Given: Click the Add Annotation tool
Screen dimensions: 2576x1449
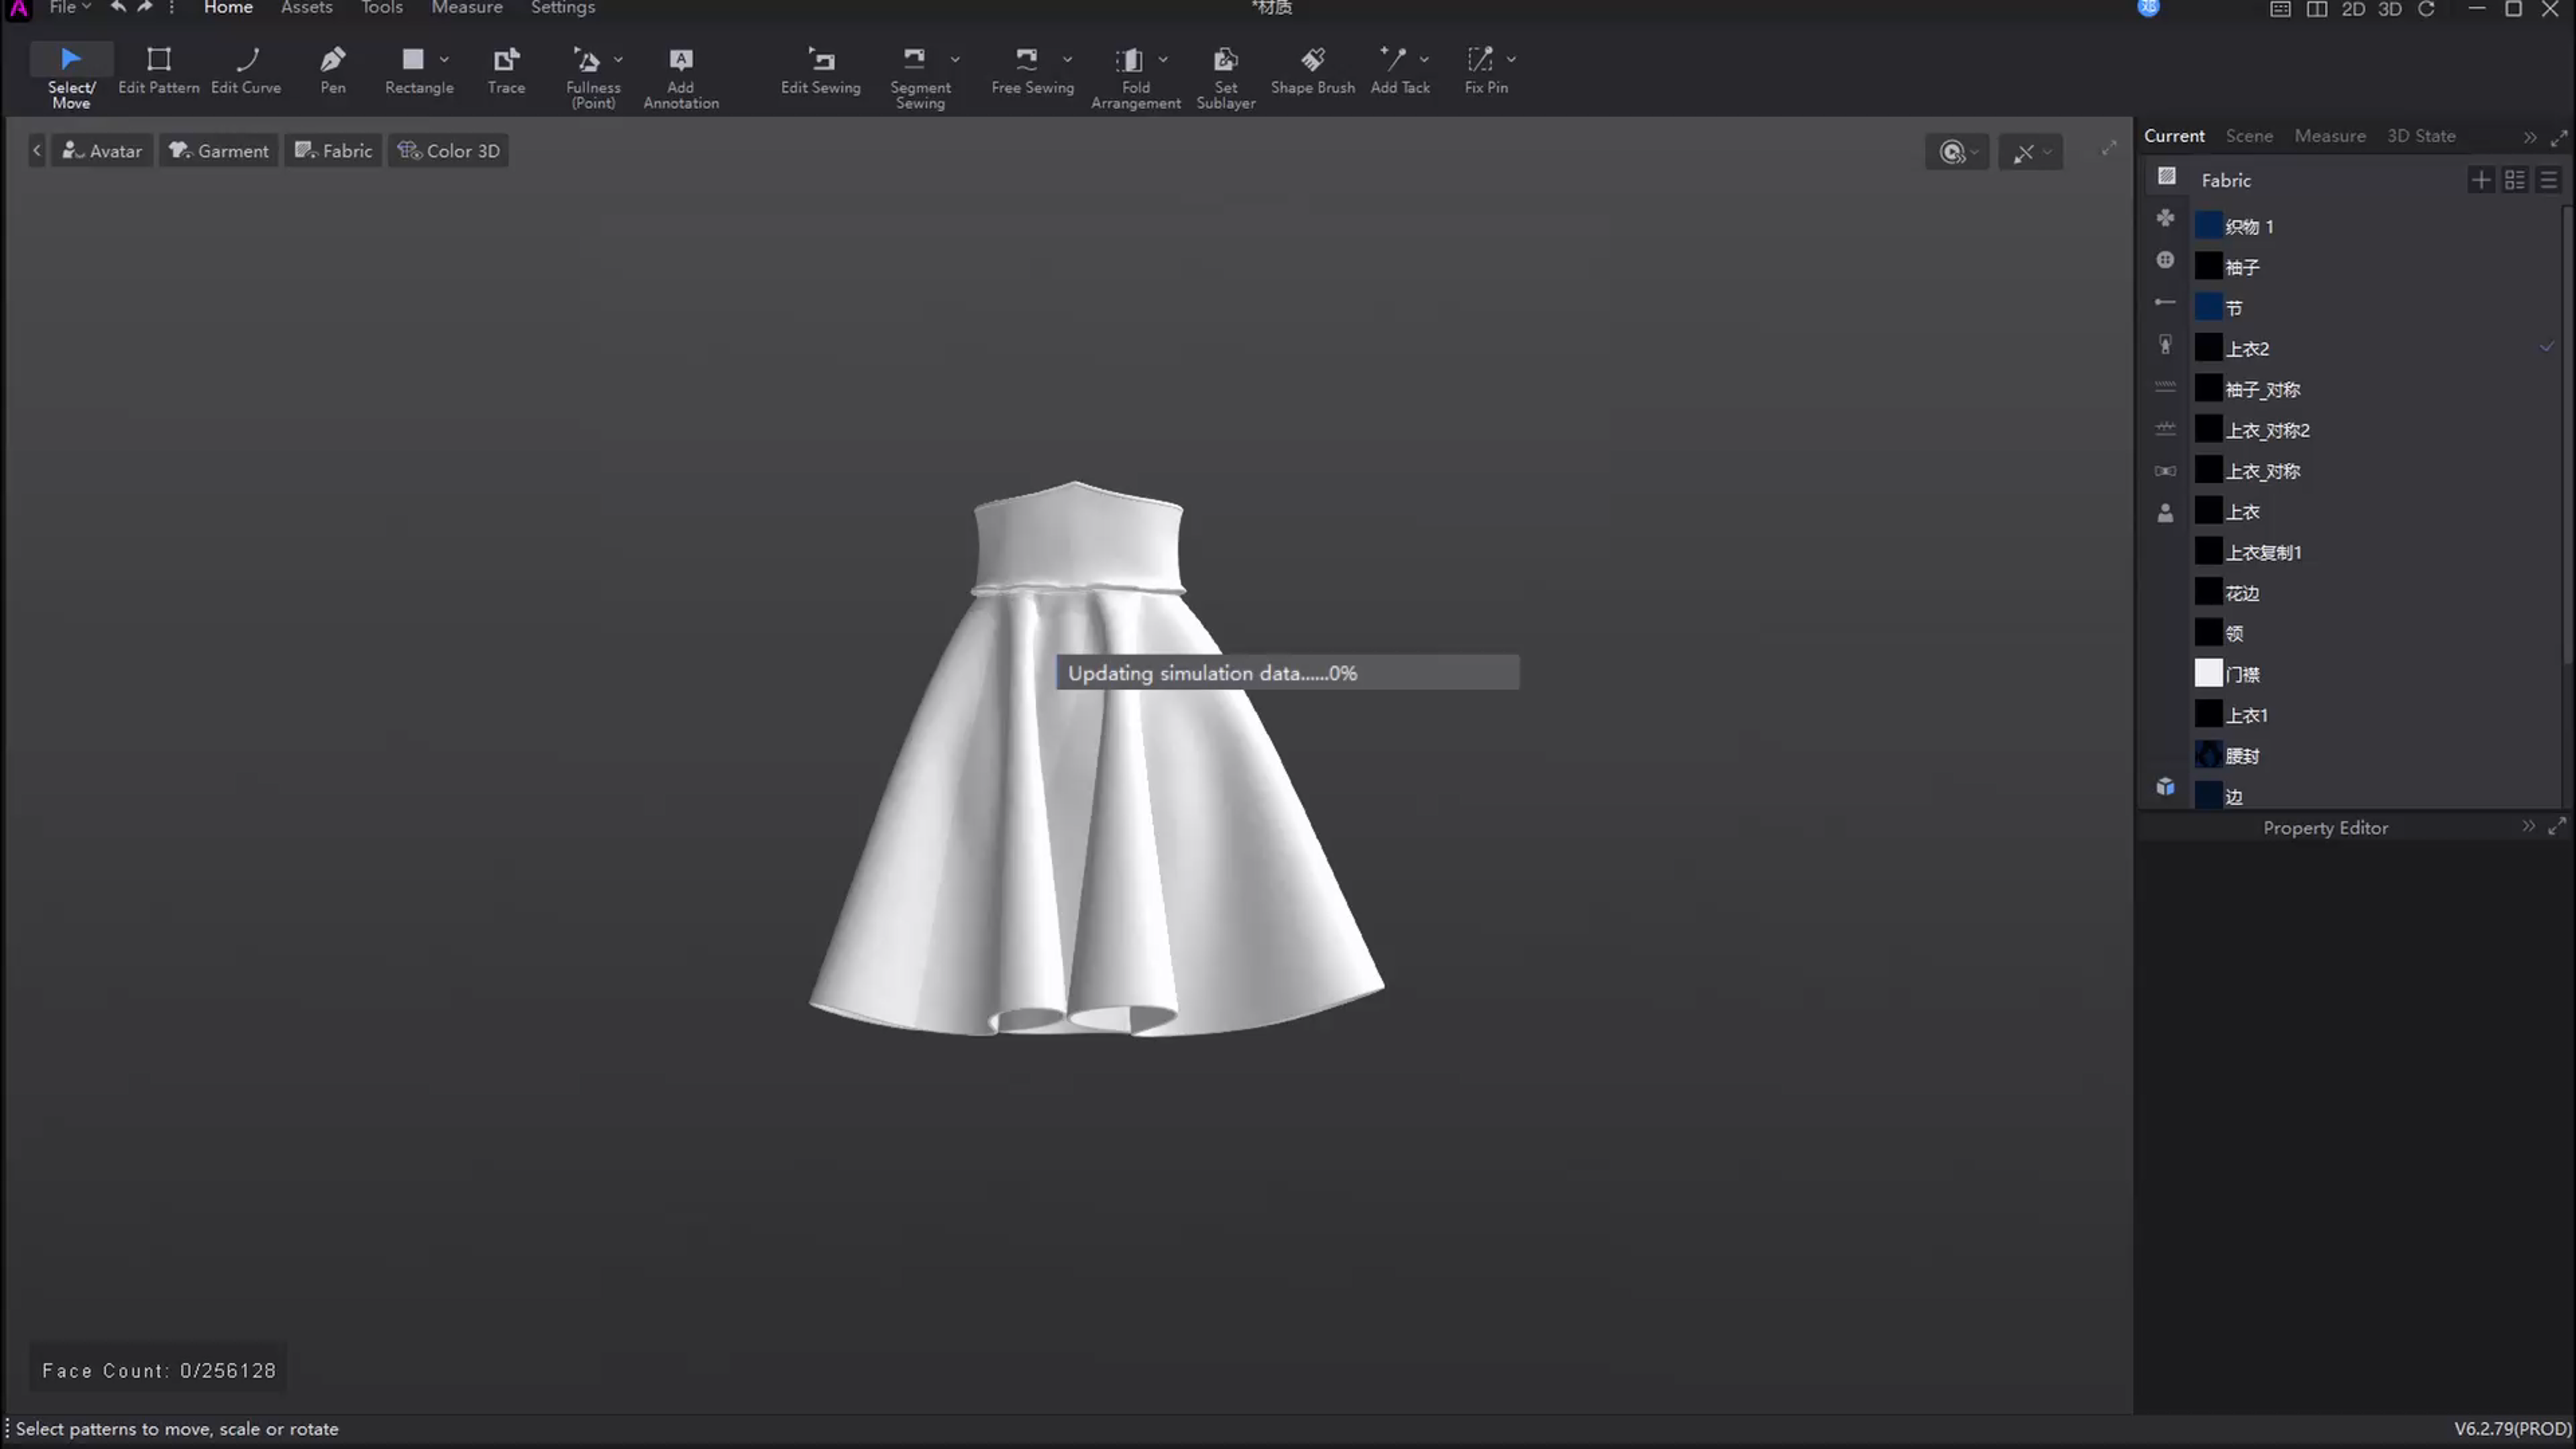Looking at the screenshot, I should pos(681,76).
